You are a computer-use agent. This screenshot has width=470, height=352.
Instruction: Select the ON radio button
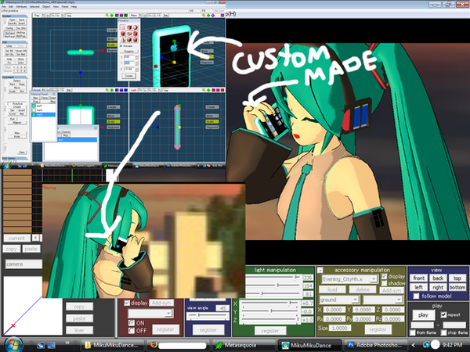(x=132, y=322)
